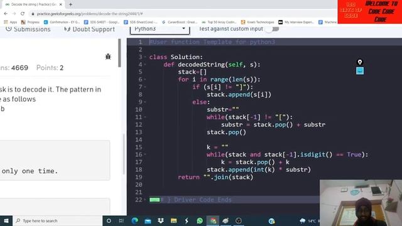The image size is (402, 226).
Task: Open File Explorer from taskbar
Action: (173, 220)
